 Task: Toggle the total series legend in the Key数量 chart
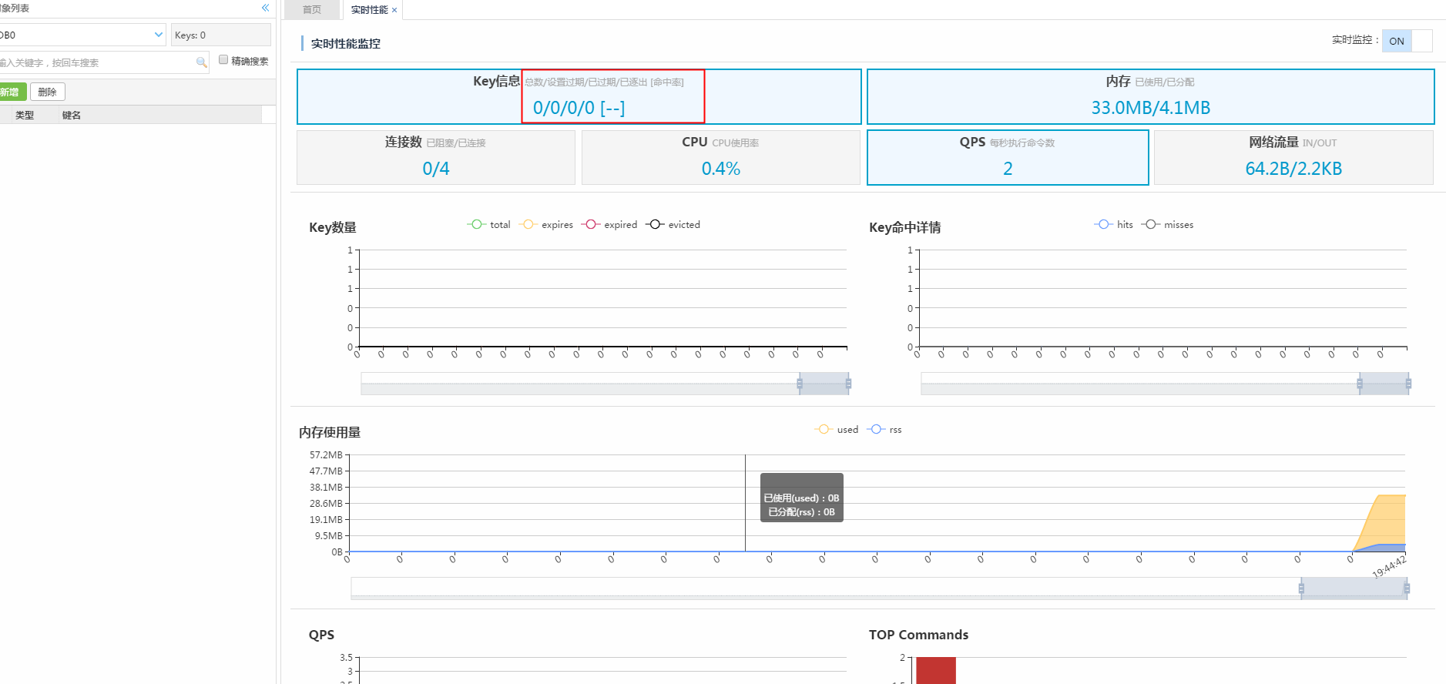[x=489, y=224]
